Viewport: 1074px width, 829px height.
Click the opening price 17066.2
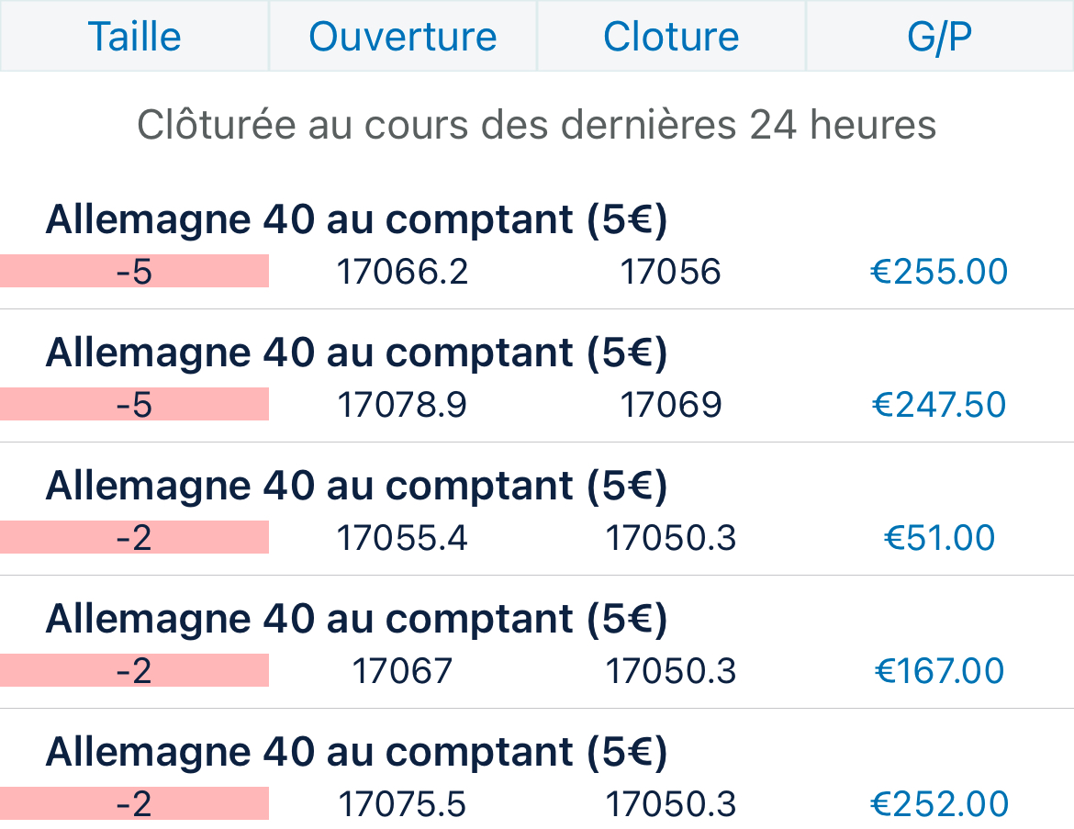coord(402,272)
